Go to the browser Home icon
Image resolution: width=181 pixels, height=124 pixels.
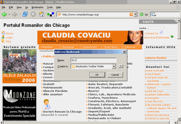[42, 14]
